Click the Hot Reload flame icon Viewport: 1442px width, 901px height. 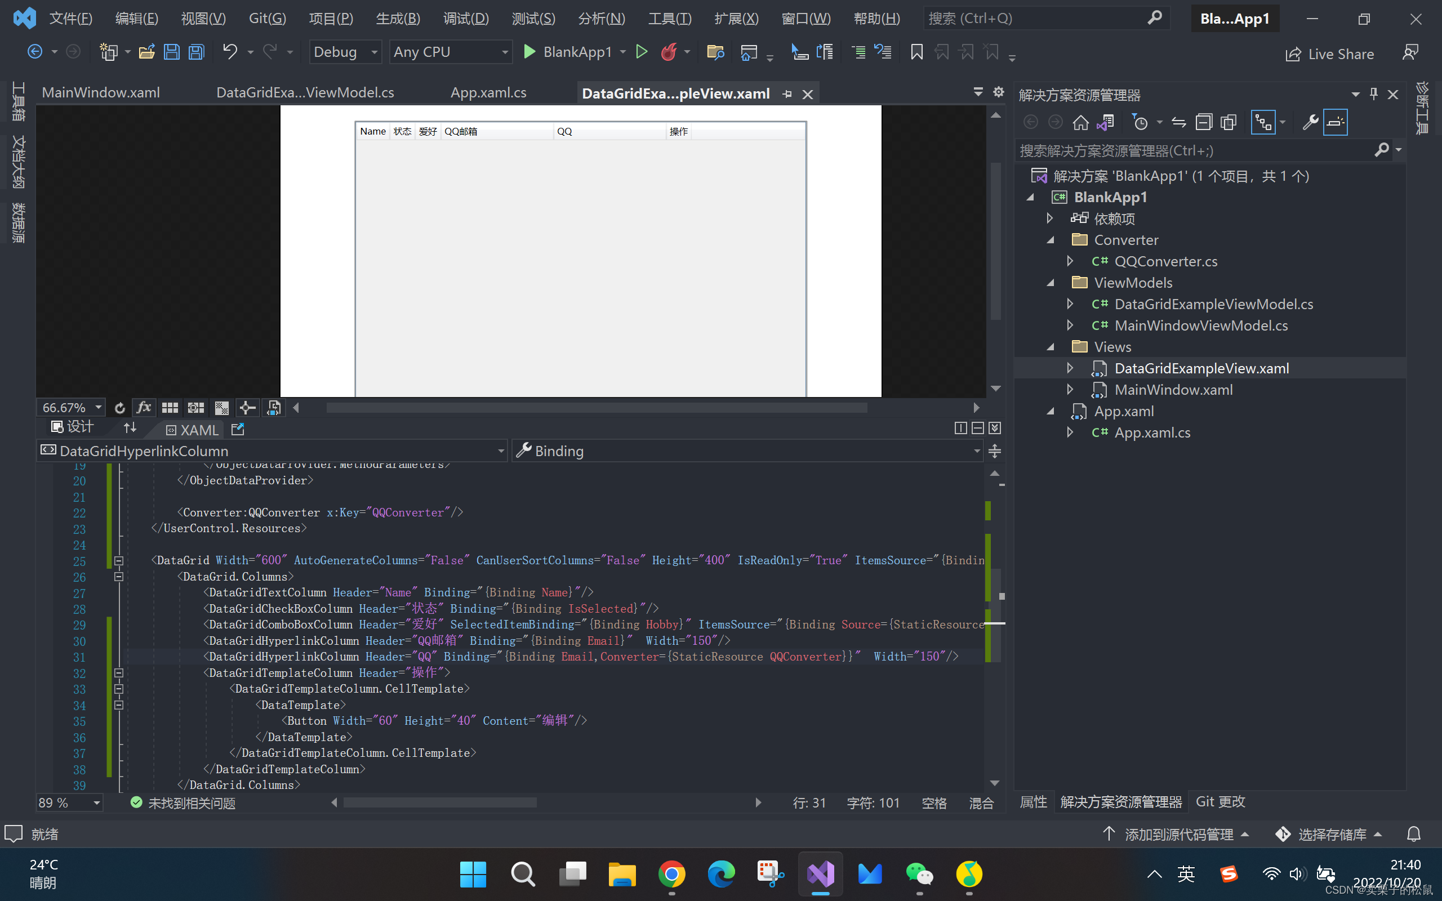669,52
